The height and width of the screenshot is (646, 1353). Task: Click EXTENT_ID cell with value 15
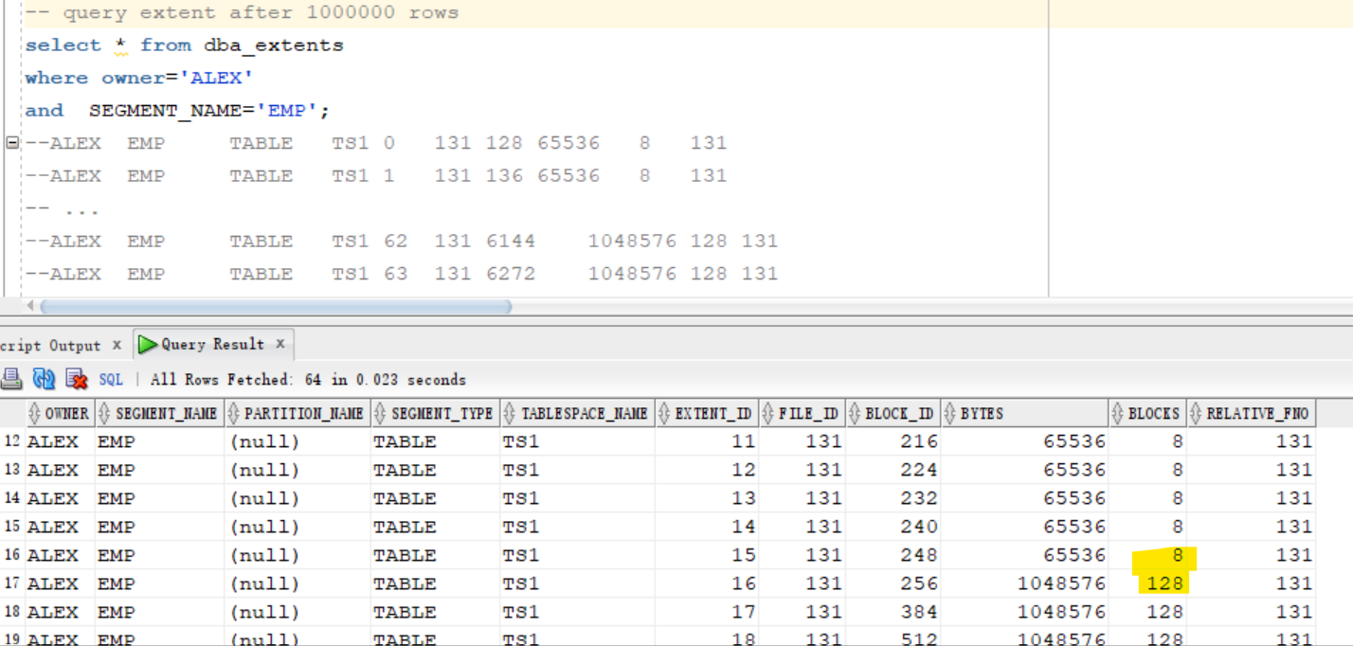(x=707, y=555)
